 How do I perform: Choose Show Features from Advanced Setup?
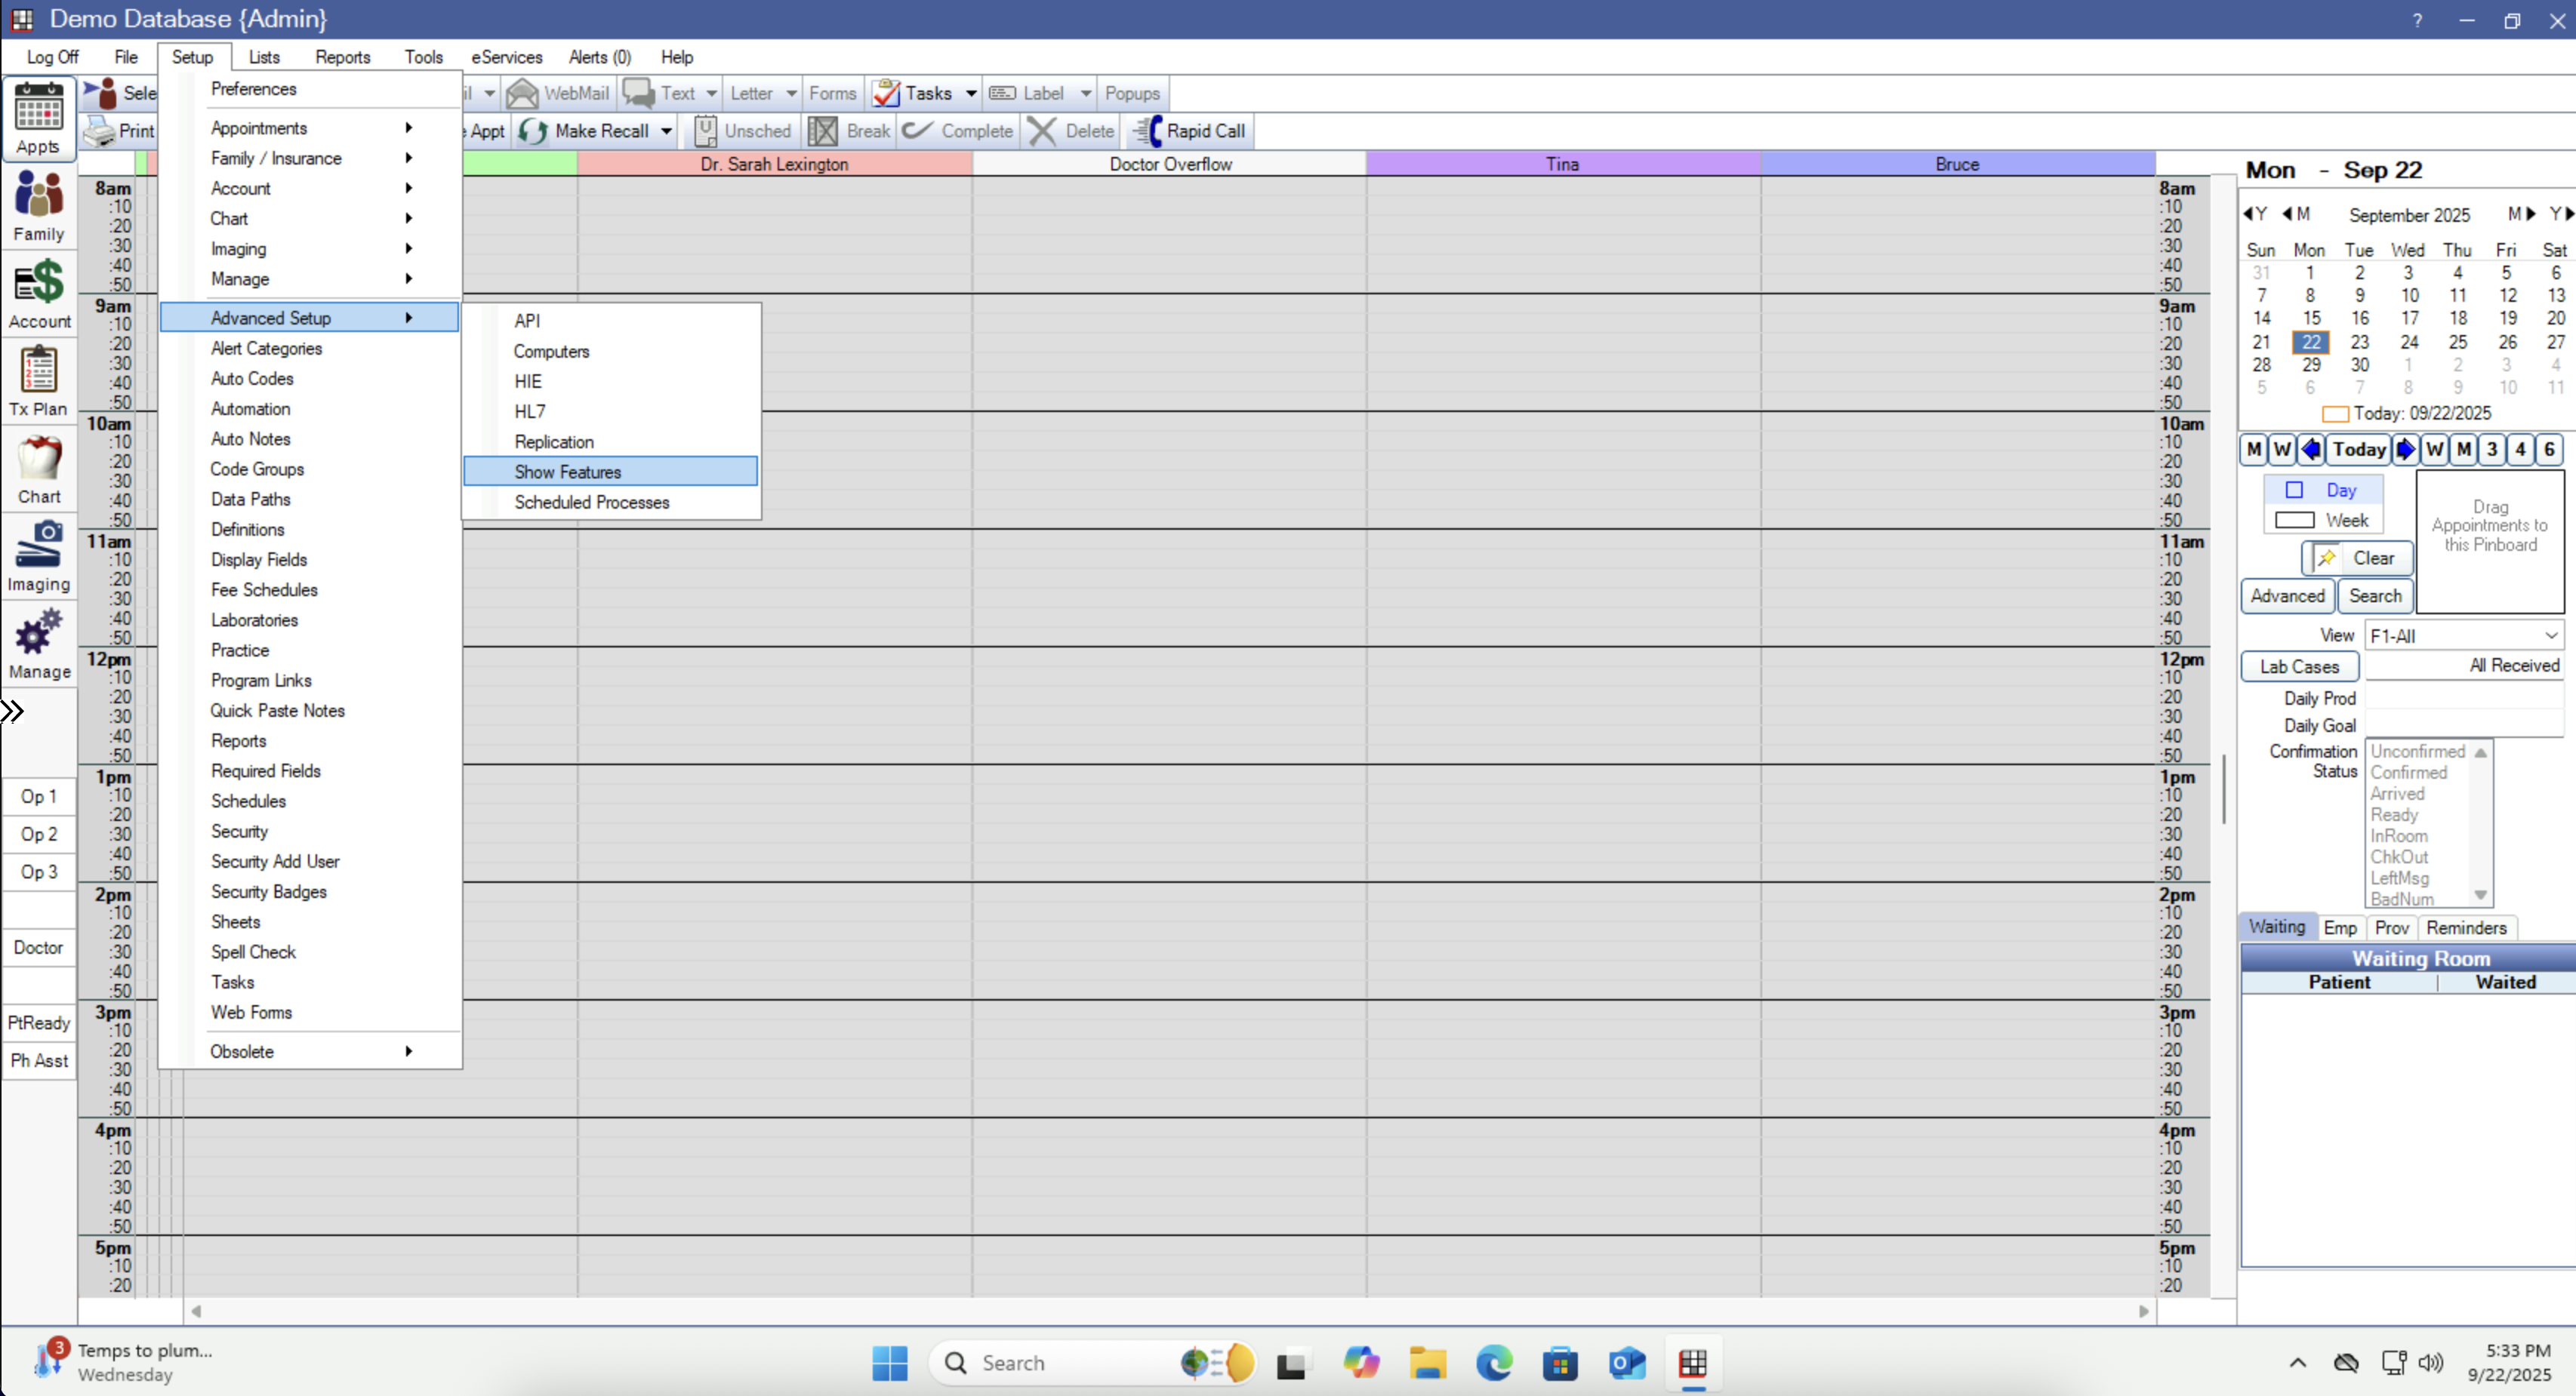568,472
